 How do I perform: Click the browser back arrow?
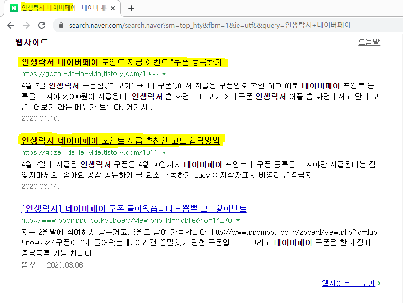tap(11, 25)
